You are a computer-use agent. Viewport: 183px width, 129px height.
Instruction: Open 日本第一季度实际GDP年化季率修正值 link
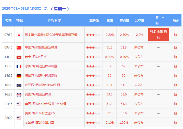(x=51, y=35)
